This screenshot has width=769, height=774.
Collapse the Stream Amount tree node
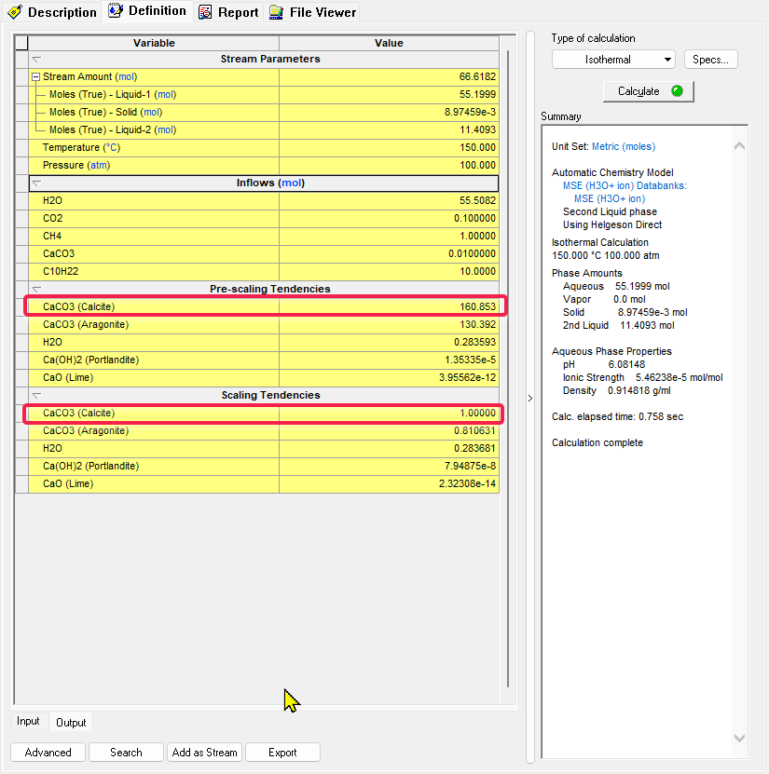click(35, 77)
